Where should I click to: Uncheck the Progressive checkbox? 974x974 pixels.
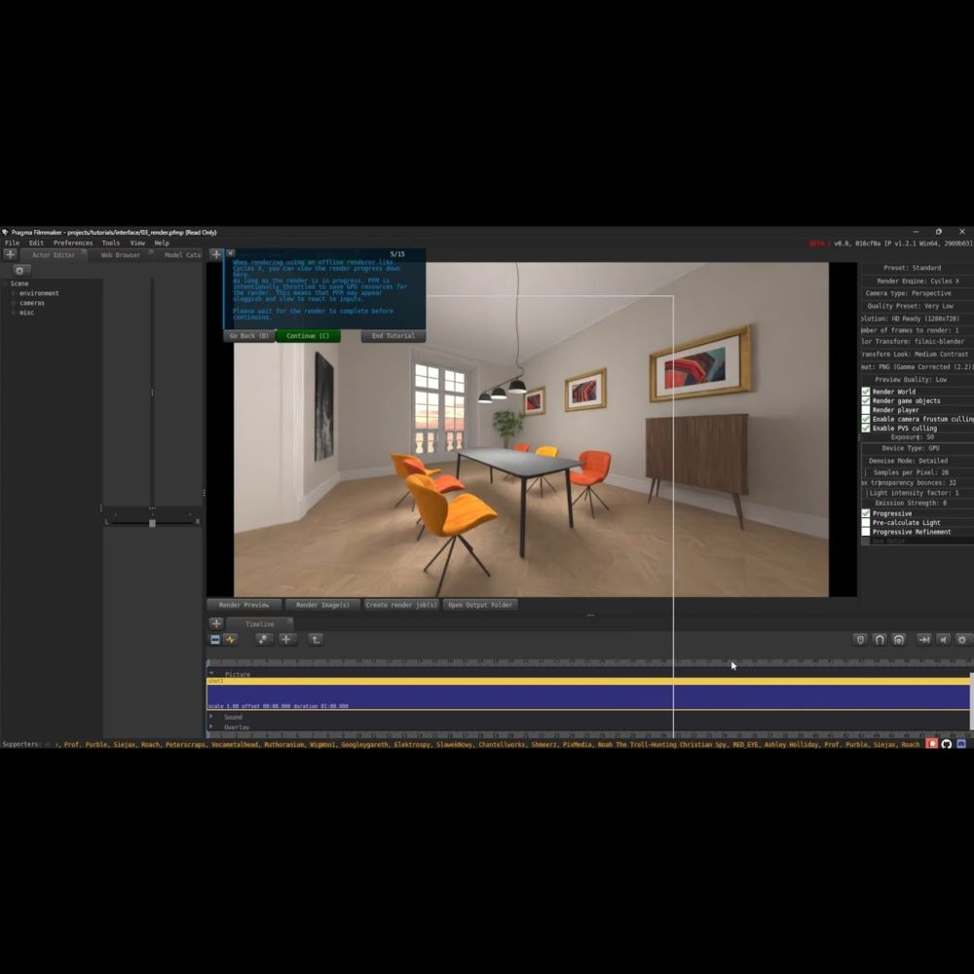point(865,513)
